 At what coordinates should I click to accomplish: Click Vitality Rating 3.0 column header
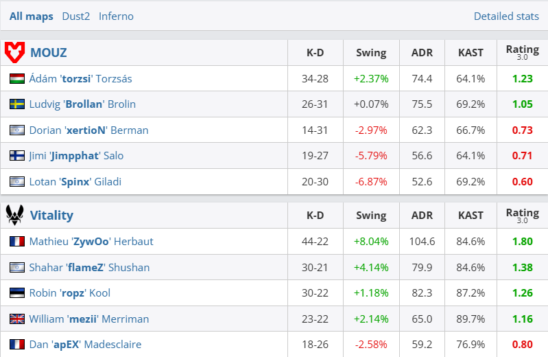pyautogui.click(x=522, y=215)
